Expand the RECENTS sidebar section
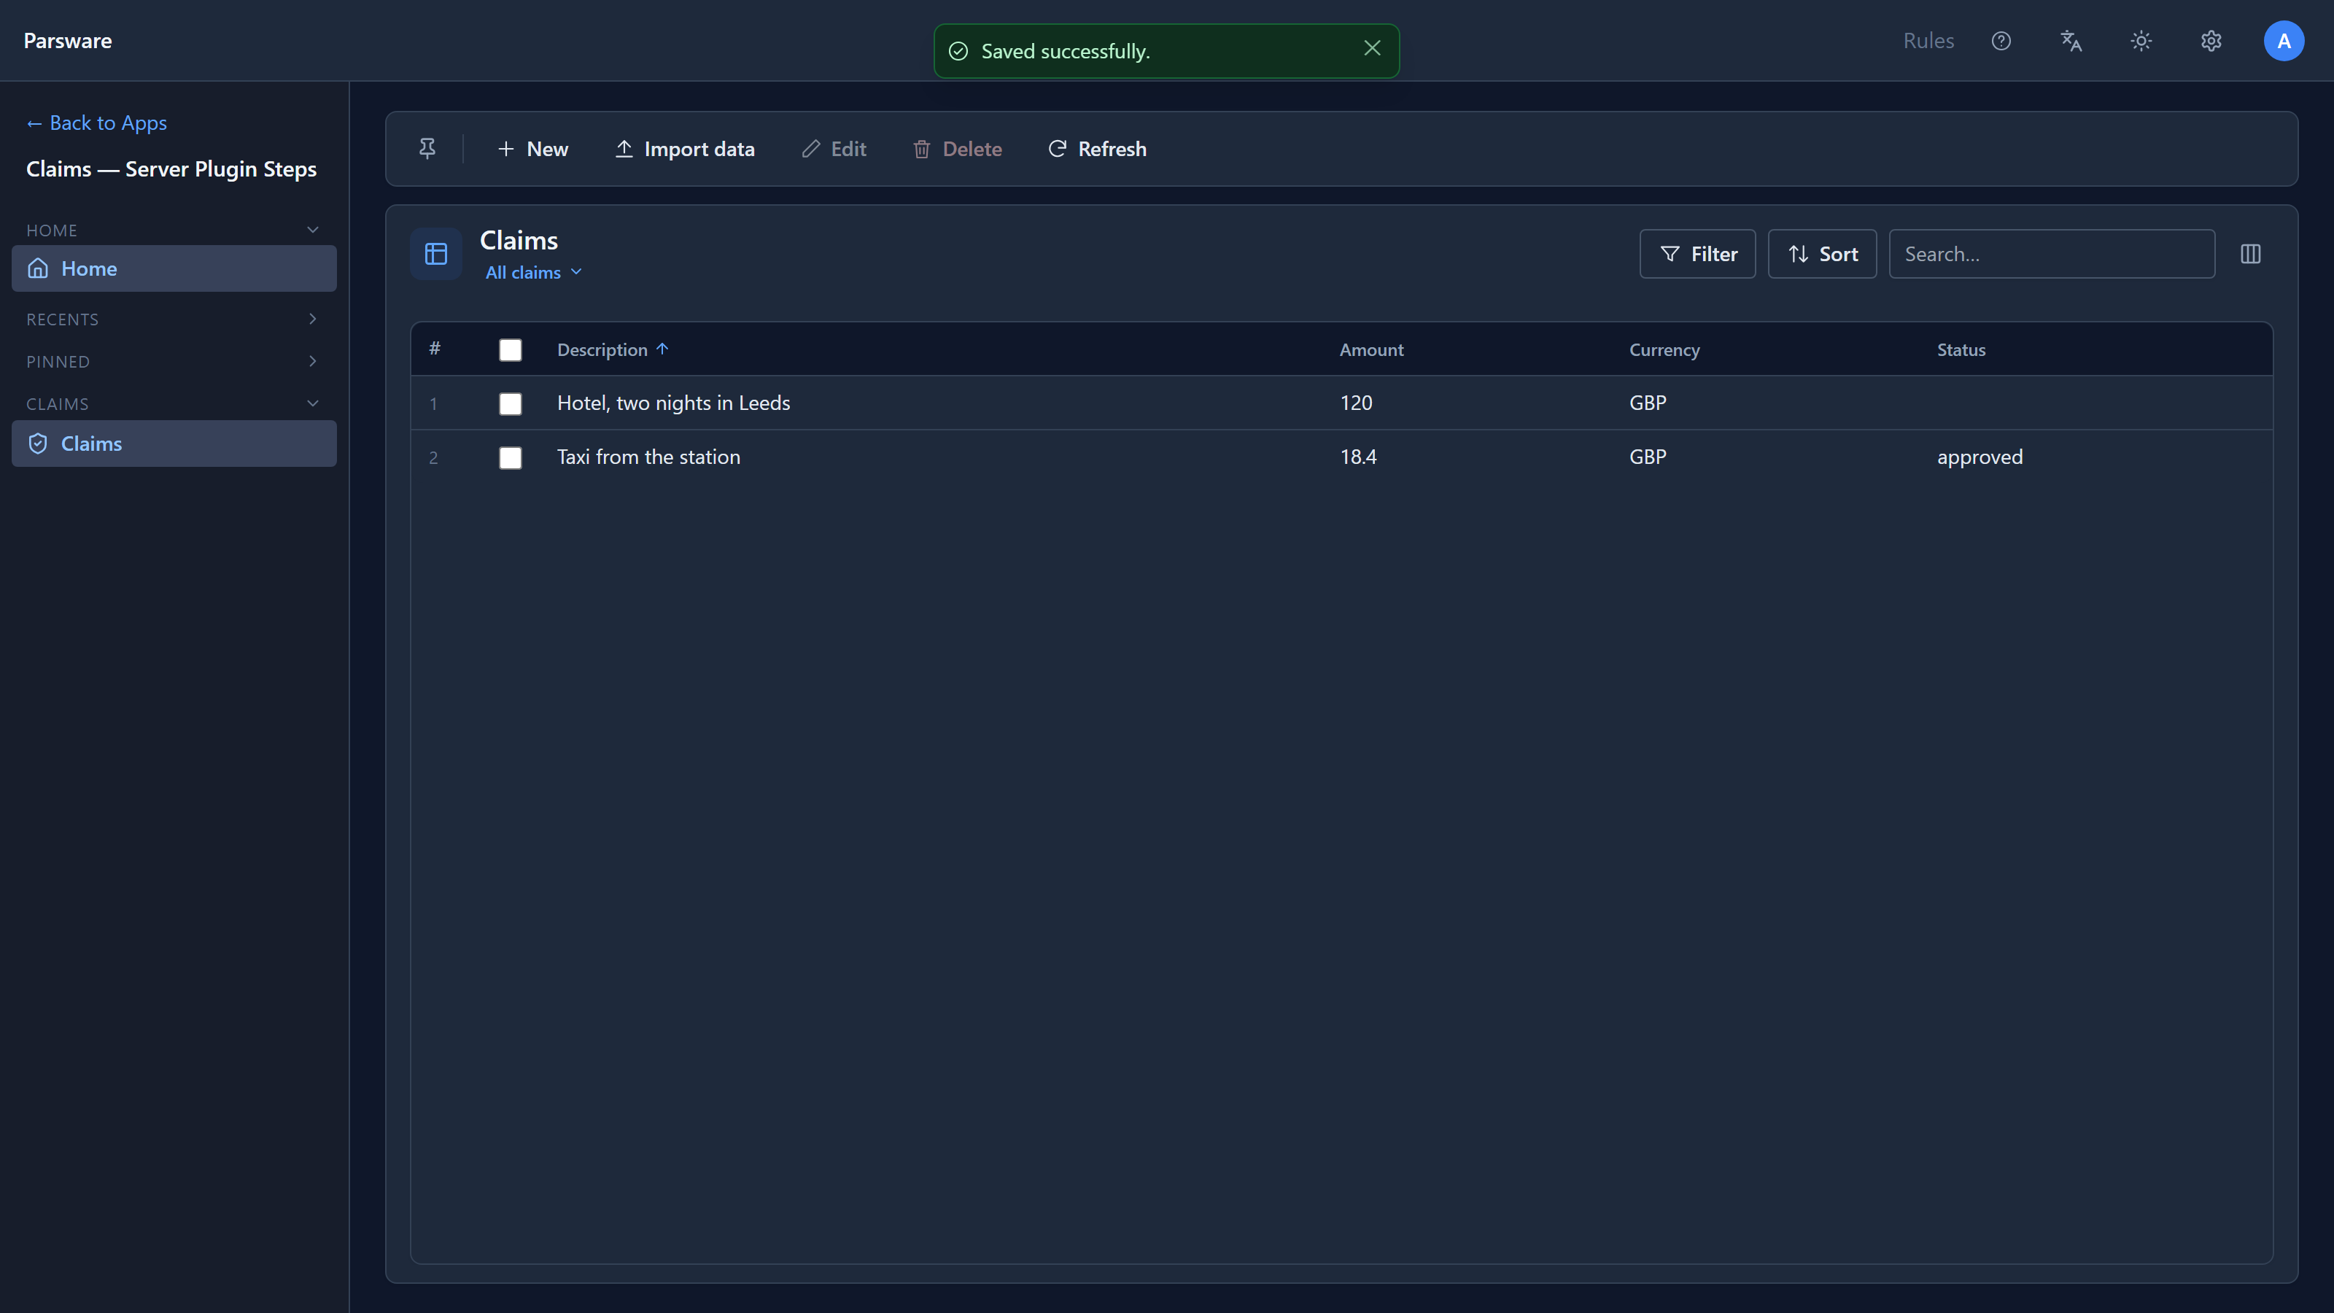The width and height of the screenshot is (2334, 1313). coord(313,319)
